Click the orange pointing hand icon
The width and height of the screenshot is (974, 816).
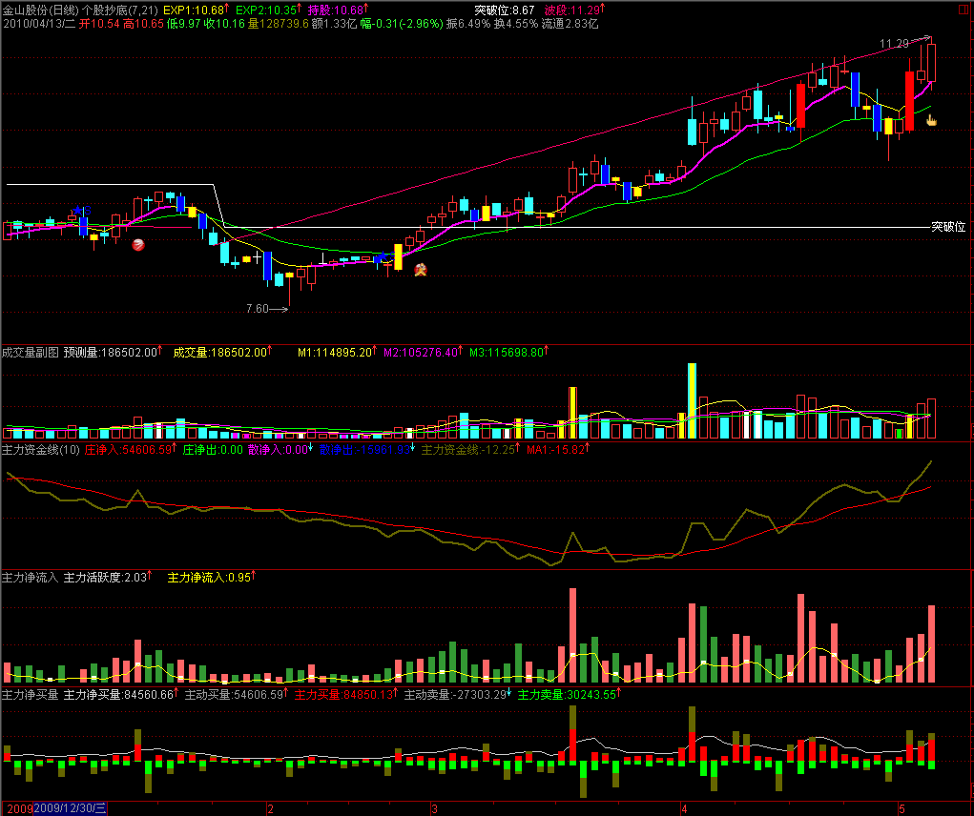point(931,120)
